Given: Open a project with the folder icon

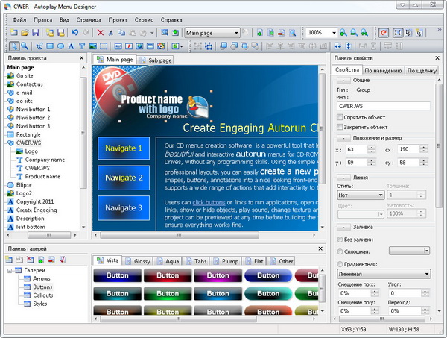Looking at the screenshot, I should pyautogui.click(x=25, y=33).
